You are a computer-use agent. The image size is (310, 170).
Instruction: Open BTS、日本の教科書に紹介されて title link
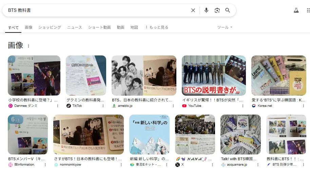(x=142, y=100)
